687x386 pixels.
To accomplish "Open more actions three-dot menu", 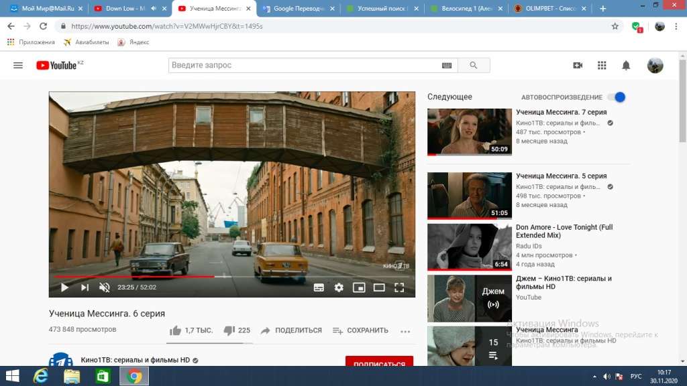I will pos(405,331).
